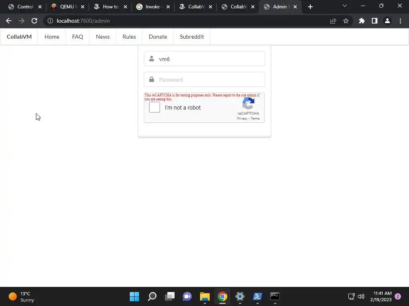
Task: Open the Chat taskbar icon
Action: (x=187, y=296)
